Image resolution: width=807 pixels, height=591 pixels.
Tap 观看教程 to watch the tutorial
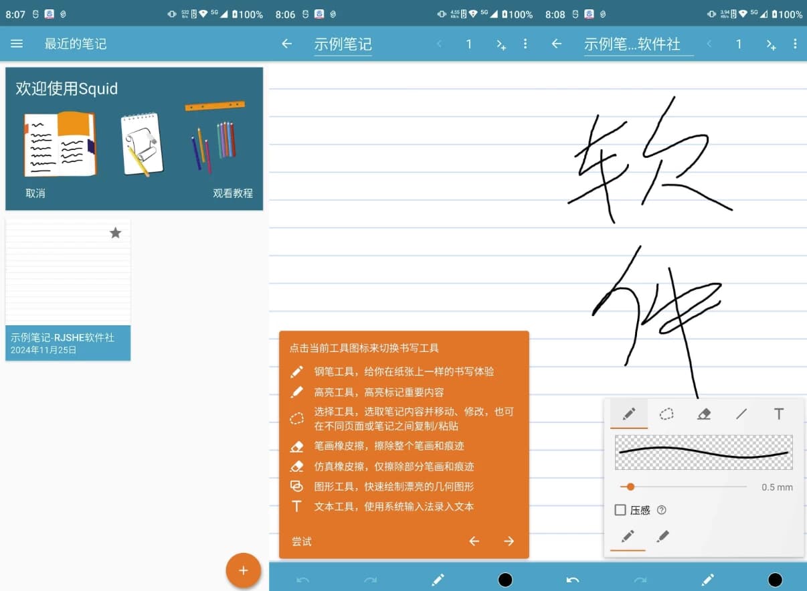[x=233, y=193]
